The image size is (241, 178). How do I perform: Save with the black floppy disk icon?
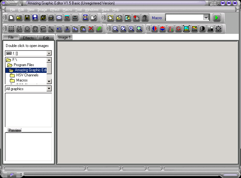(27, 18)
